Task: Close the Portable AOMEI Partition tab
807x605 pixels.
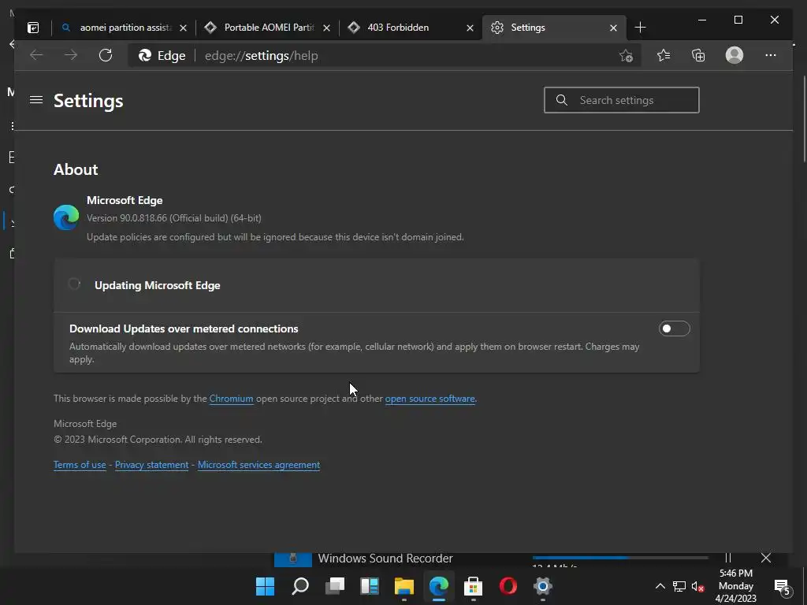Action: 326,28
